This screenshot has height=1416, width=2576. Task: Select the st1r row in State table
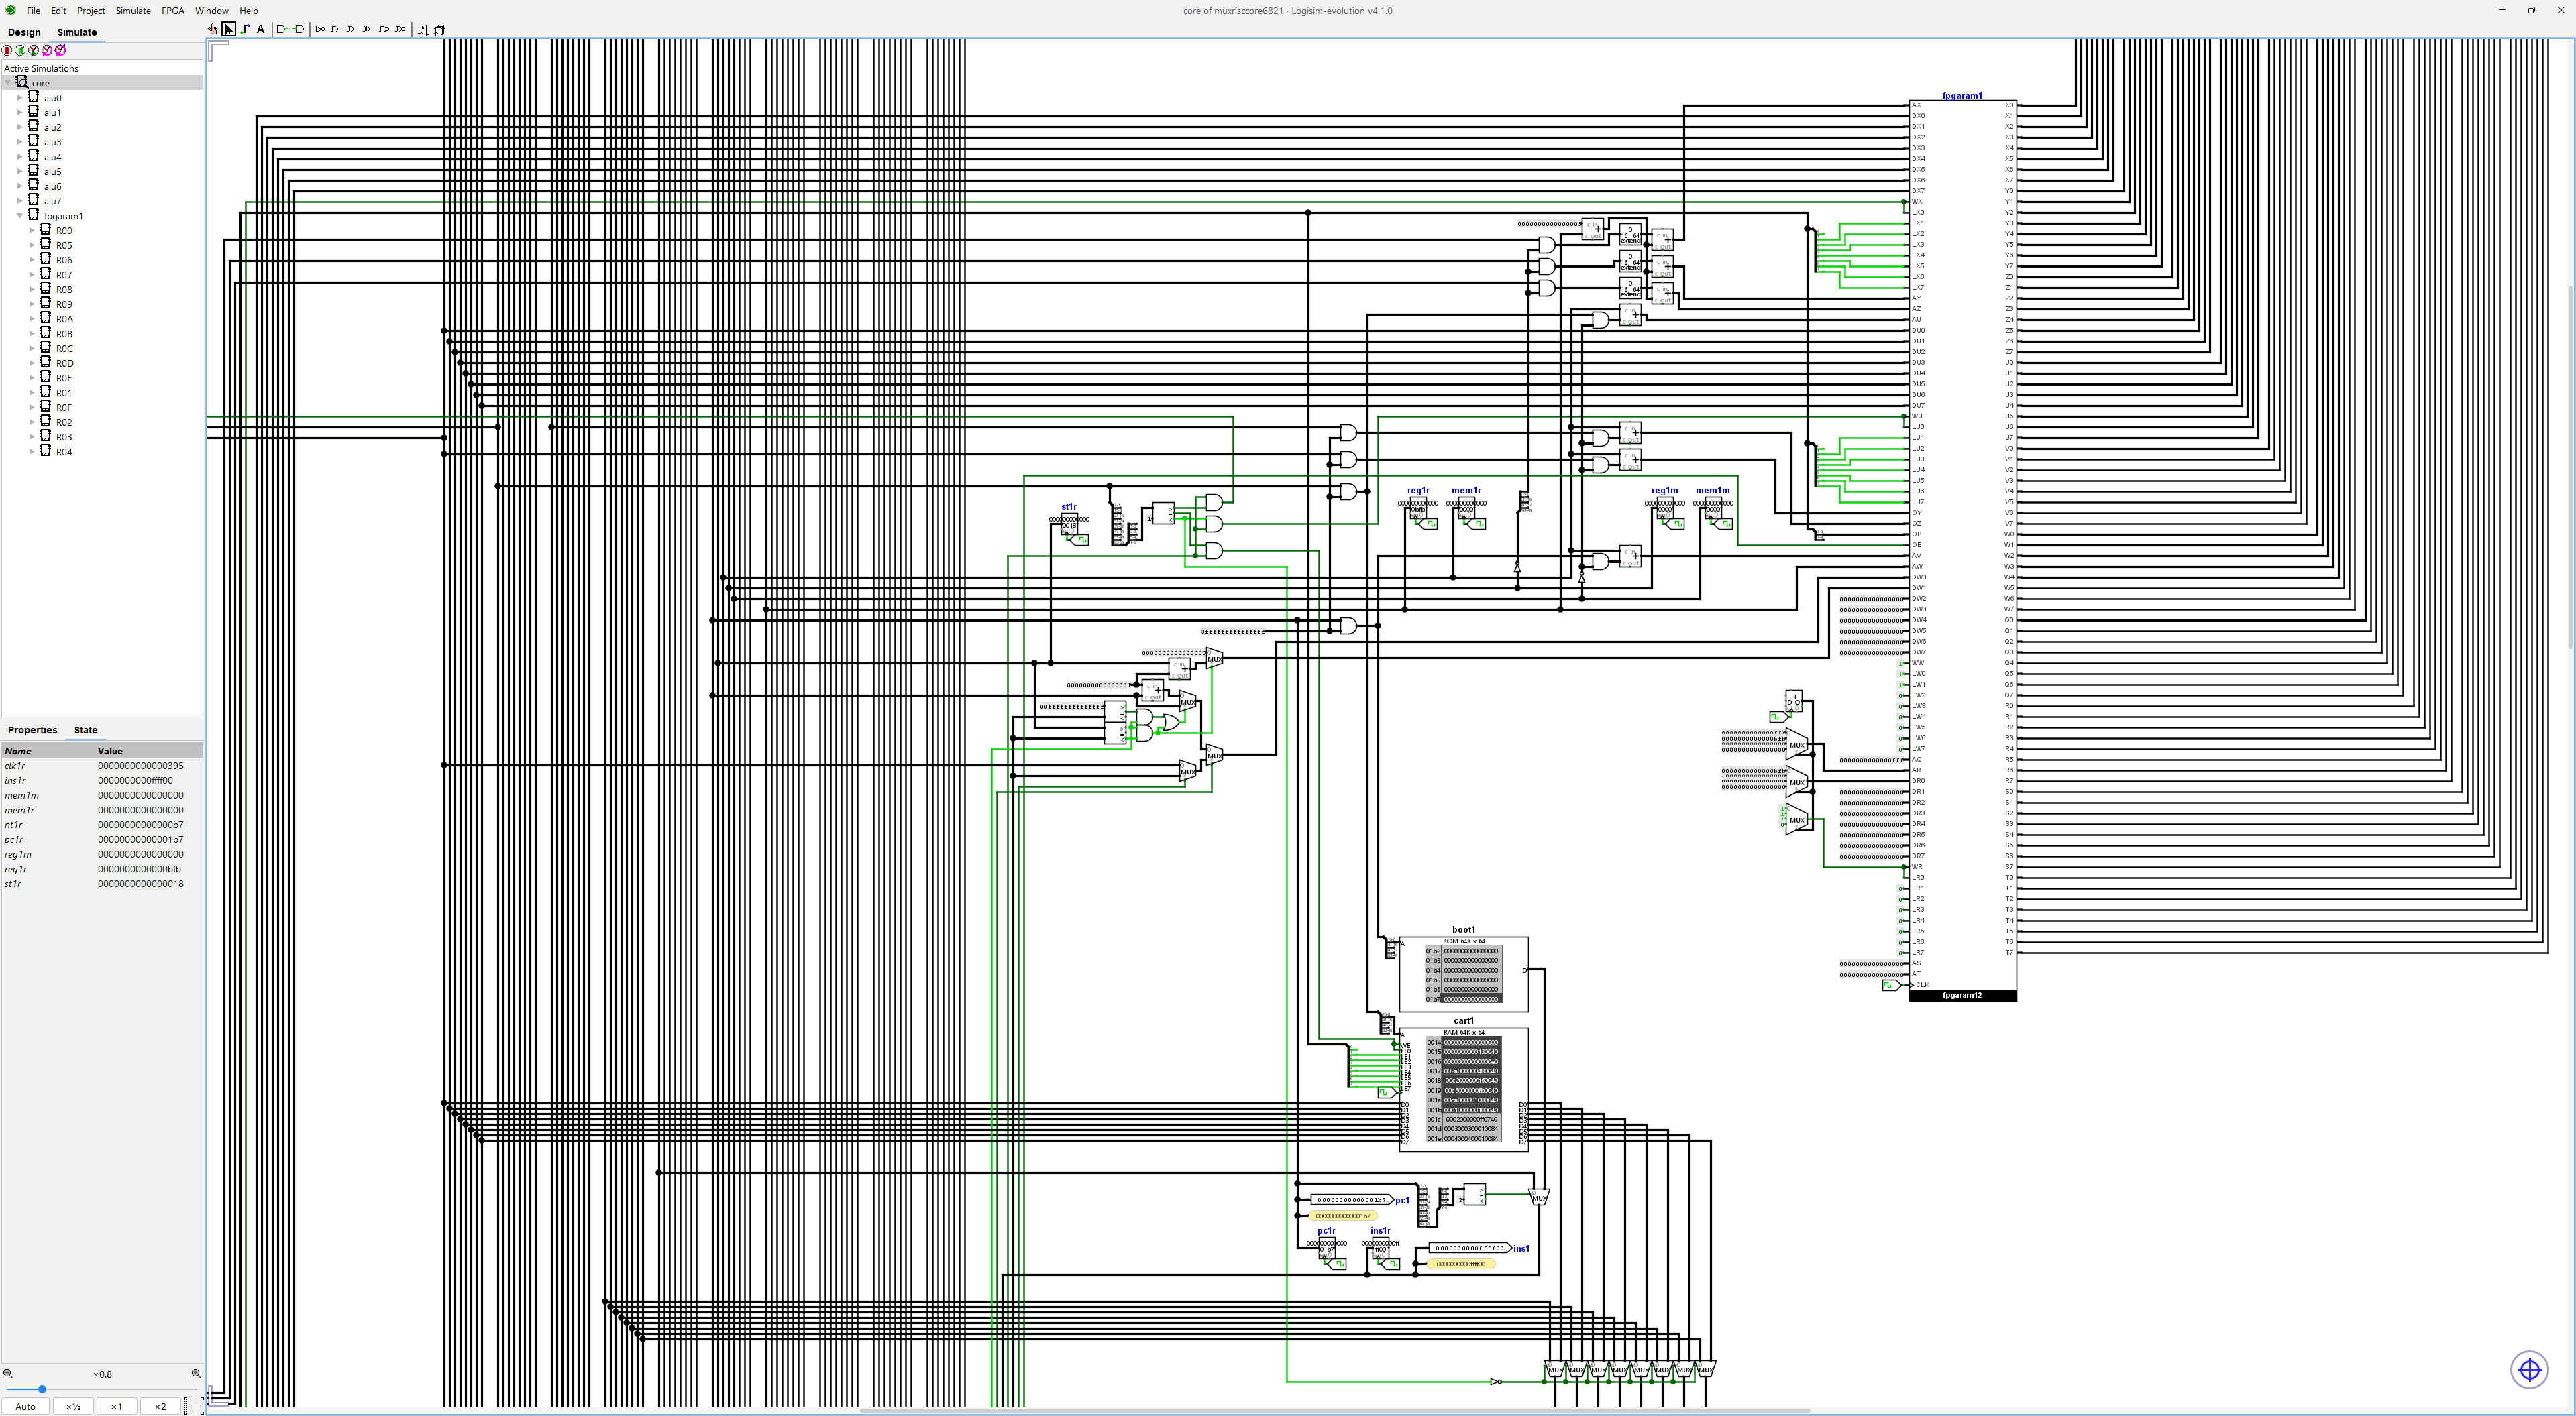[102, 884]
